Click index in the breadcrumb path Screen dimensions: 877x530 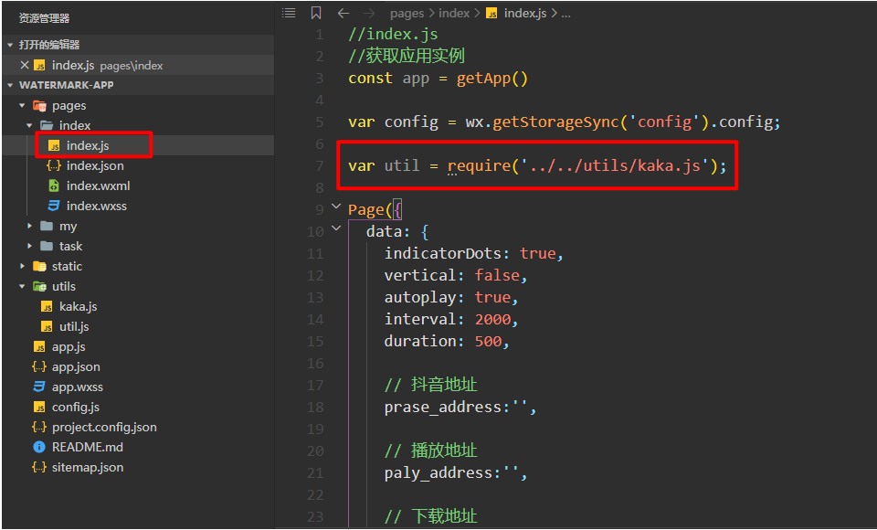[454, 13]
